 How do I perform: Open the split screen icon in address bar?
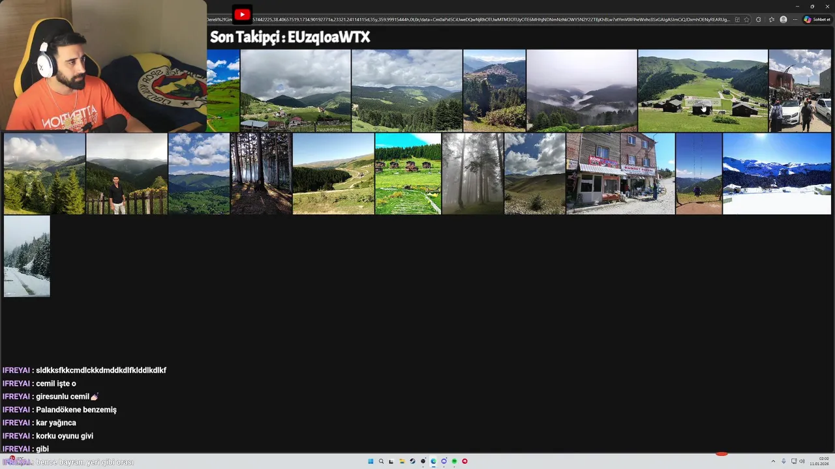pyautogui.click(x=737, y=20)
